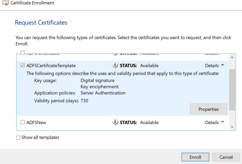Click the Enroll button
Image resolution: width=242 pixels, height=164 pixels.
tap(195, 157)
